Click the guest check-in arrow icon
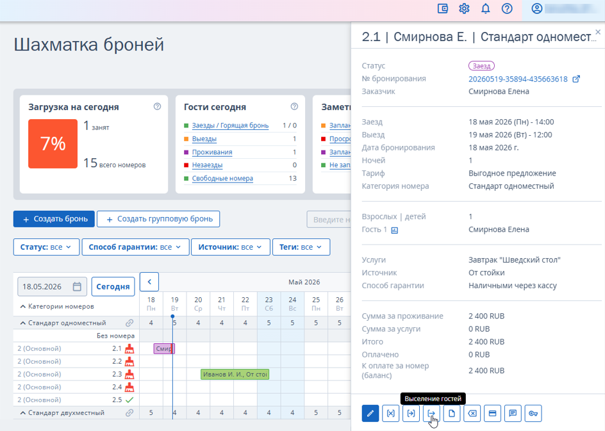Viewport: 605px width, 431px height. [411, 413]
